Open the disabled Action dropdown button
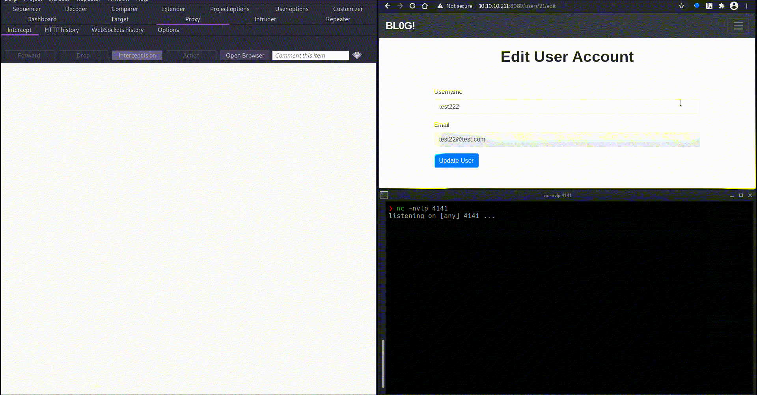 pyautogui.click(x=191, y=56)
